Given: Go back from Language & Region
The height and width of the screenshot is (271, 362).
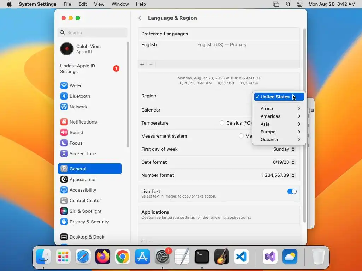Looking at the screenshot, I should tap(140, 18).
